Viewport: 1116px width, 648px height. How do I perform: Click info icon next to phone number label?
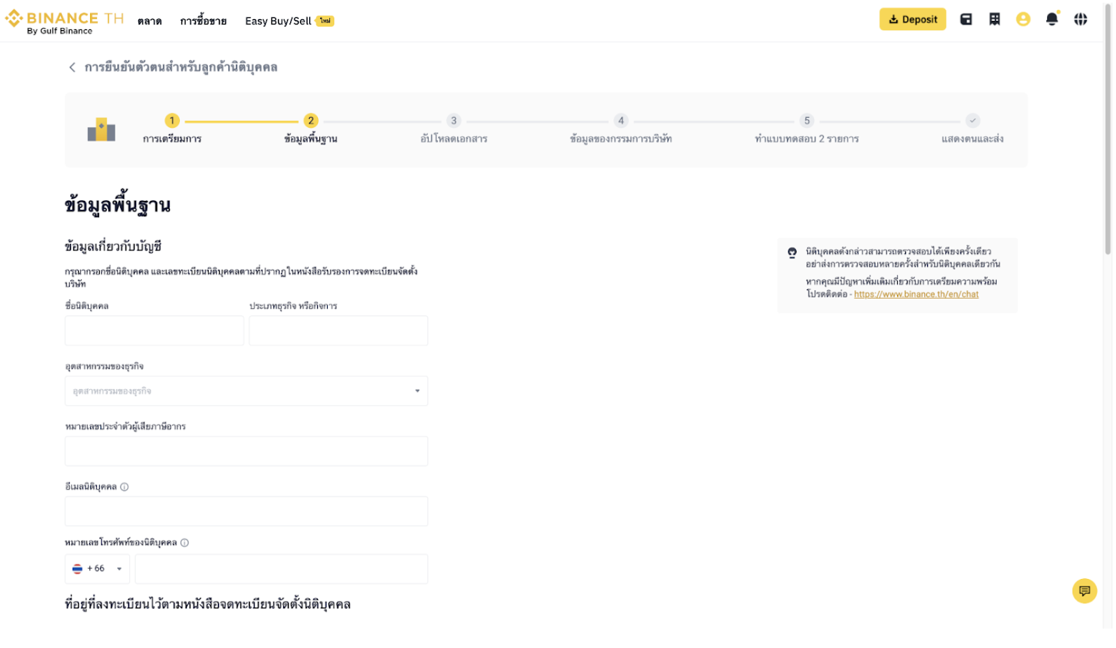(185, 543)
